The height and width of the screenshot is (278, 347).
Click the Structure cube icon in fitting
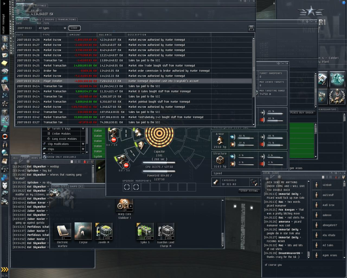click(x=220, y=160)
